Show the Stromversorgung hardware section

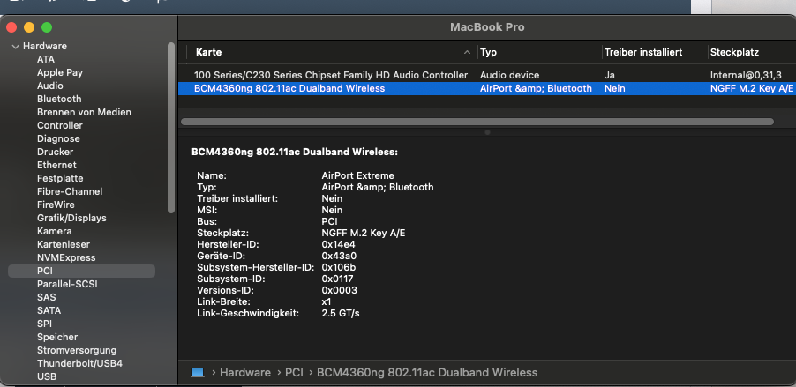(x=77, y=350)
